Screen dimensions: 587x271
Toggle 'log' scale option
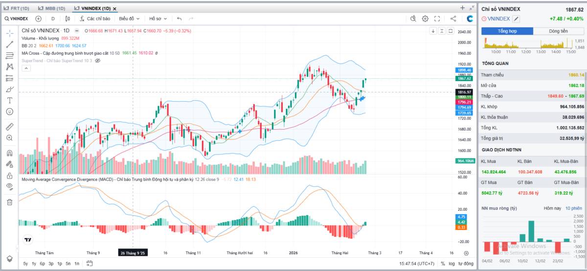pyautogui.click(x=452, y=264)
